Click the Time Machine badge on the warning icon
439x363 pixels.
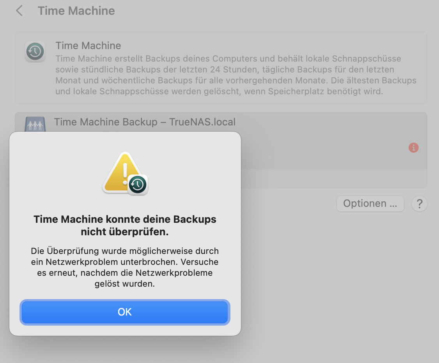(x=138, y=185)
